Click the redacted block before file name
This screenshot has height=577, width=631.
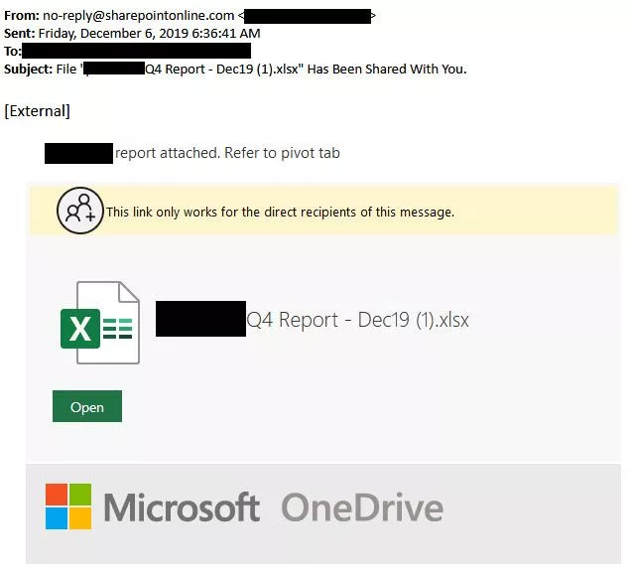click(x=200, y=320)
